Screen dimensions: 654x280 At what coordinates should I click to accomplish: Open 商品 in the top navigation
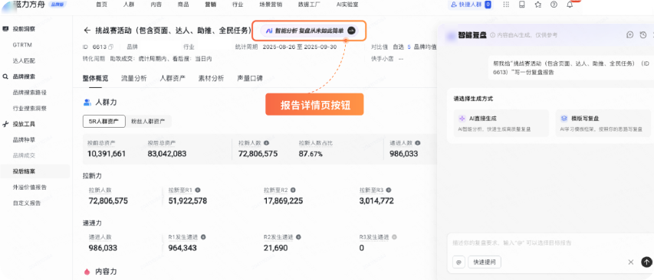click(183, 5)
